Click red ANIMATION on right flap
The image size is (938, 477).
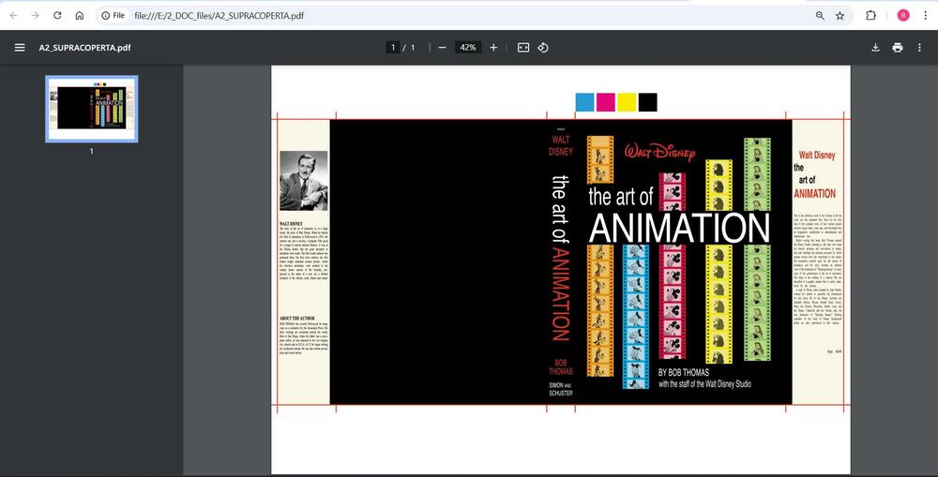815,194
